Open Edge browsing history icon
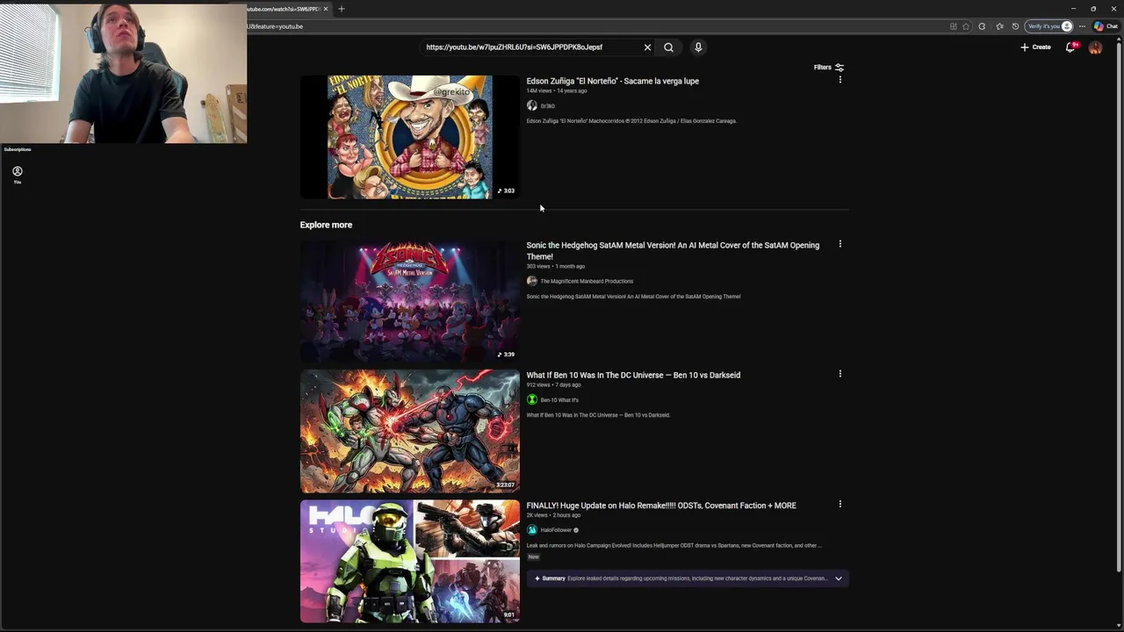1124x632 pixels. [x=1015, y=26]
